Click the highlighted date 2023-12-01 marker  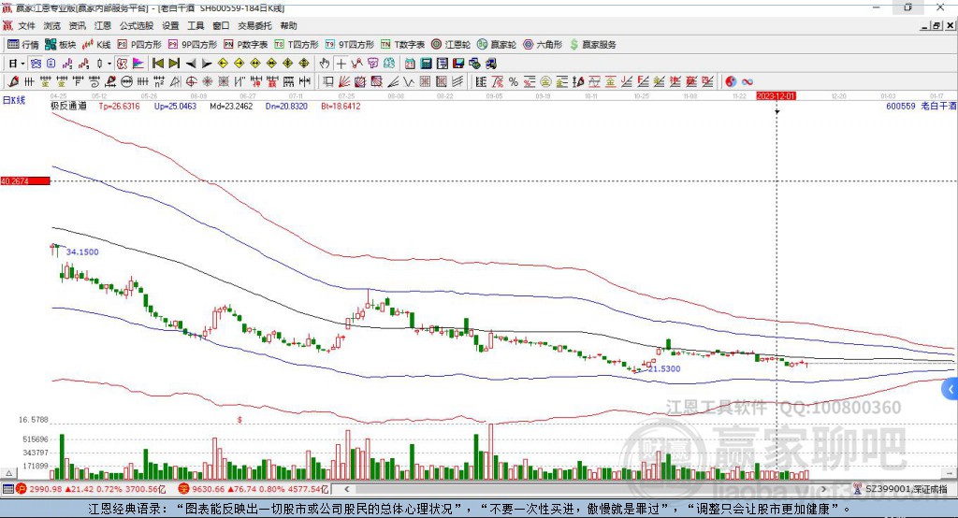[x=776, y=96]
